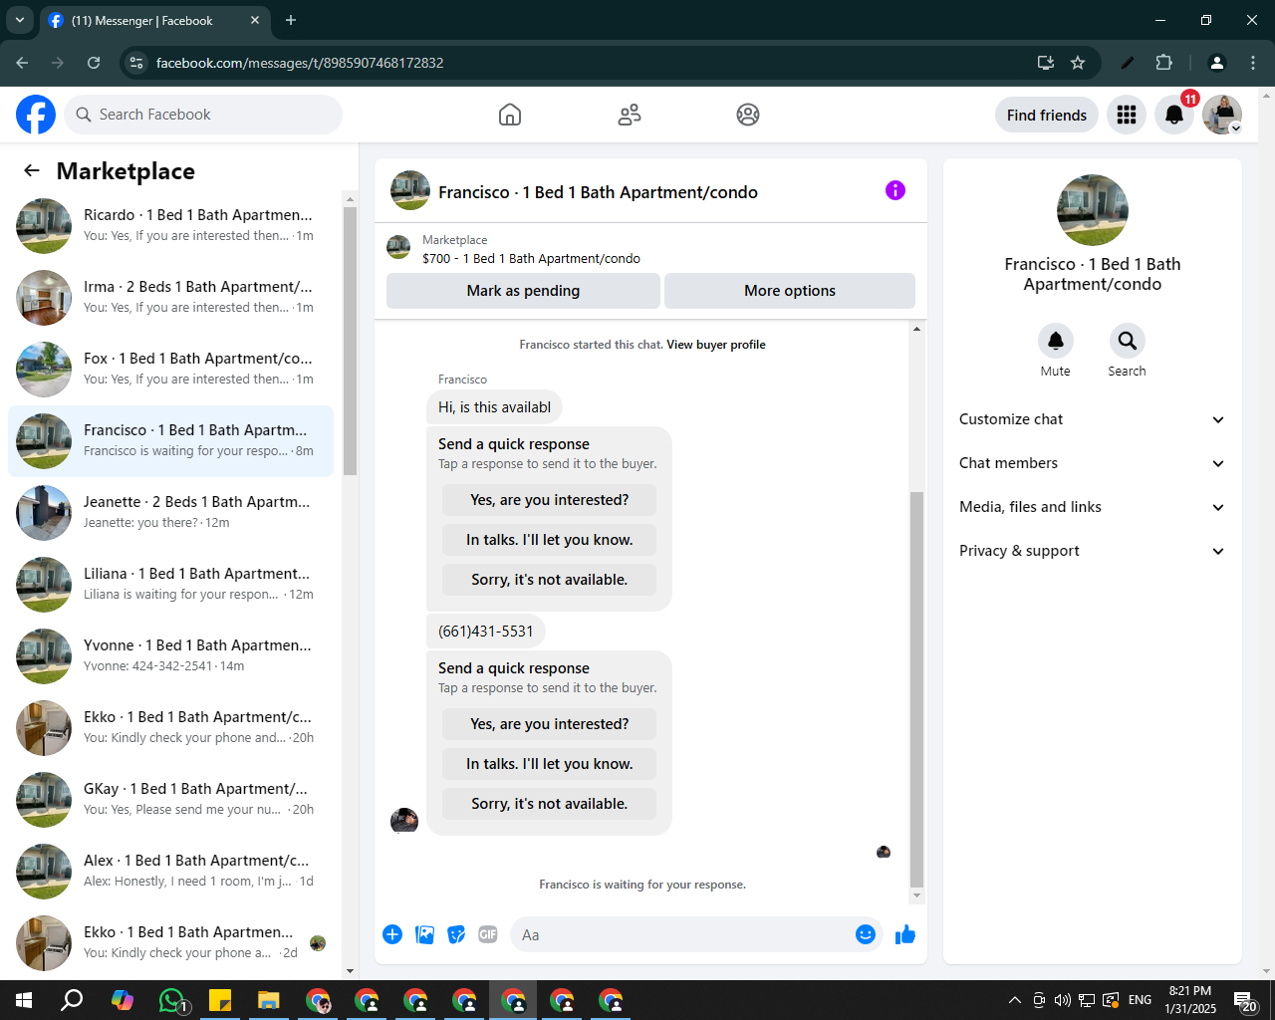Open the Groups icon in top navigation
Screen dimensions: 1275x1020
pos(748,115)
